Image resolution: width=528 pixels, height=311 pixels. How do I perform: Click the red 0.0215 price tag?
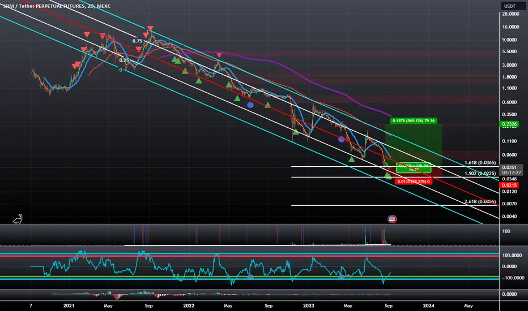(509, 185)
